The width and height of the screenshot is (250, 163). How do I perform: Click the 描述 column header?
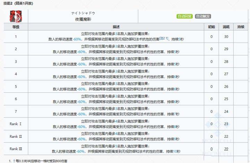click(116, 27)
